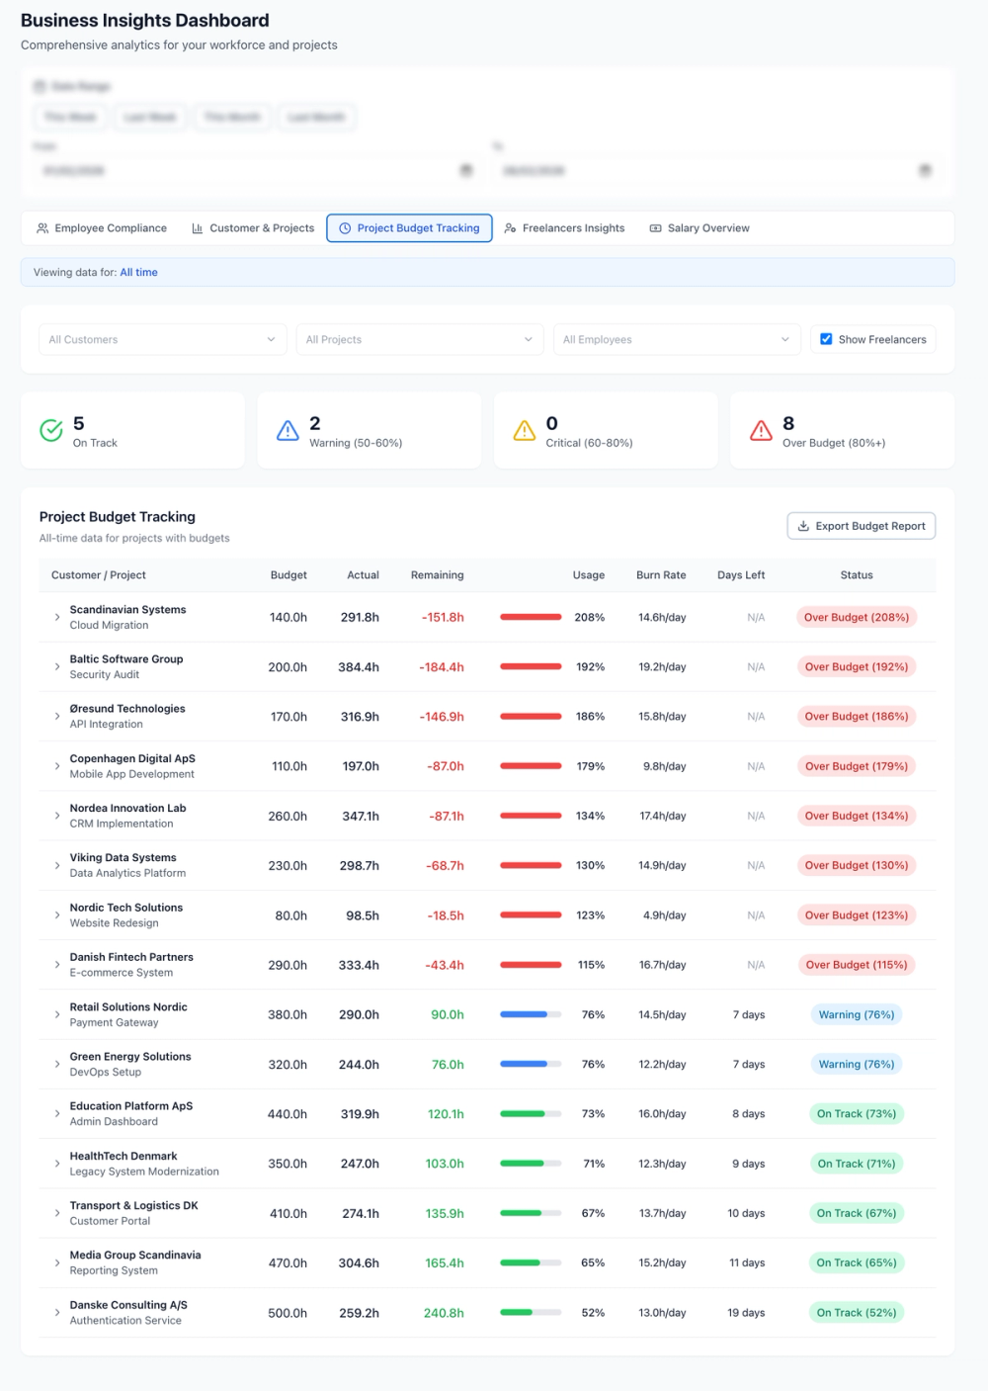This screenshot has height=1391, width=988.
Task: Click the 240.8h remaining value
Action: [444, 1313]
